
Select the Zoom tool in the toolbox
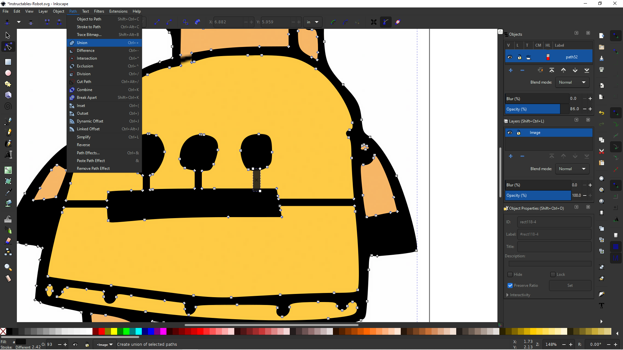pos(8,267)
